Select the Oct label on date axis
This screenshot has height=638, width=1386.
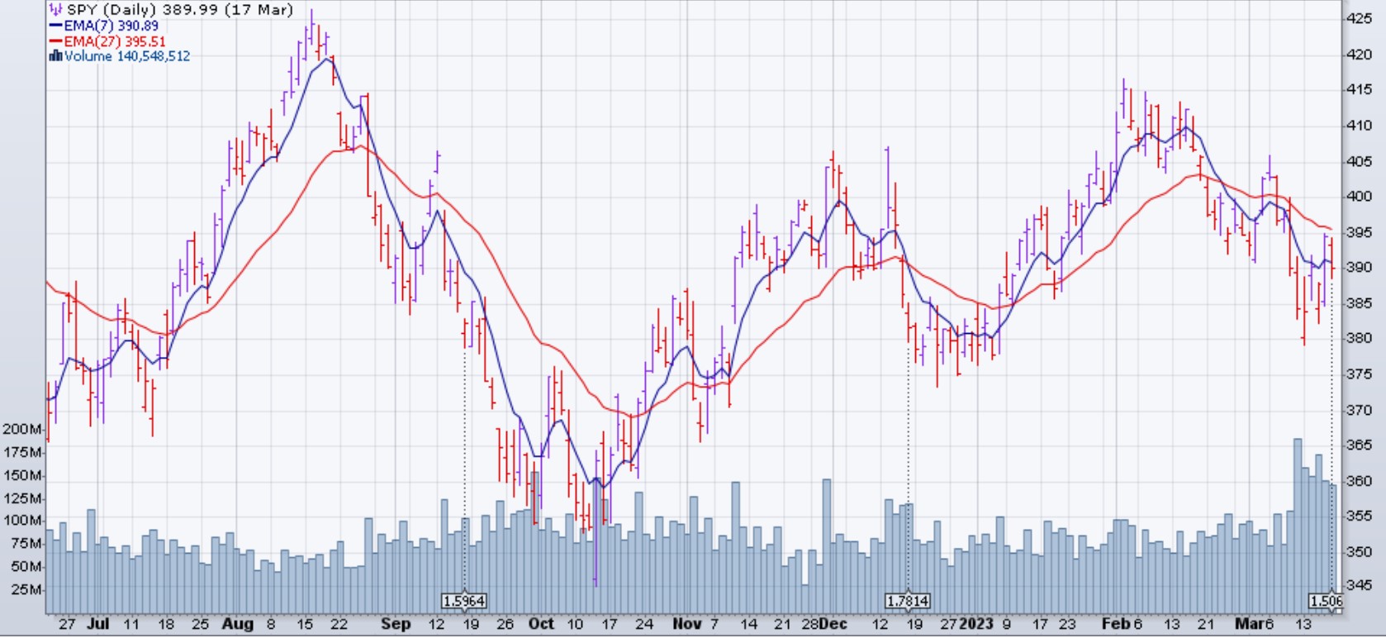coord(540,624)
